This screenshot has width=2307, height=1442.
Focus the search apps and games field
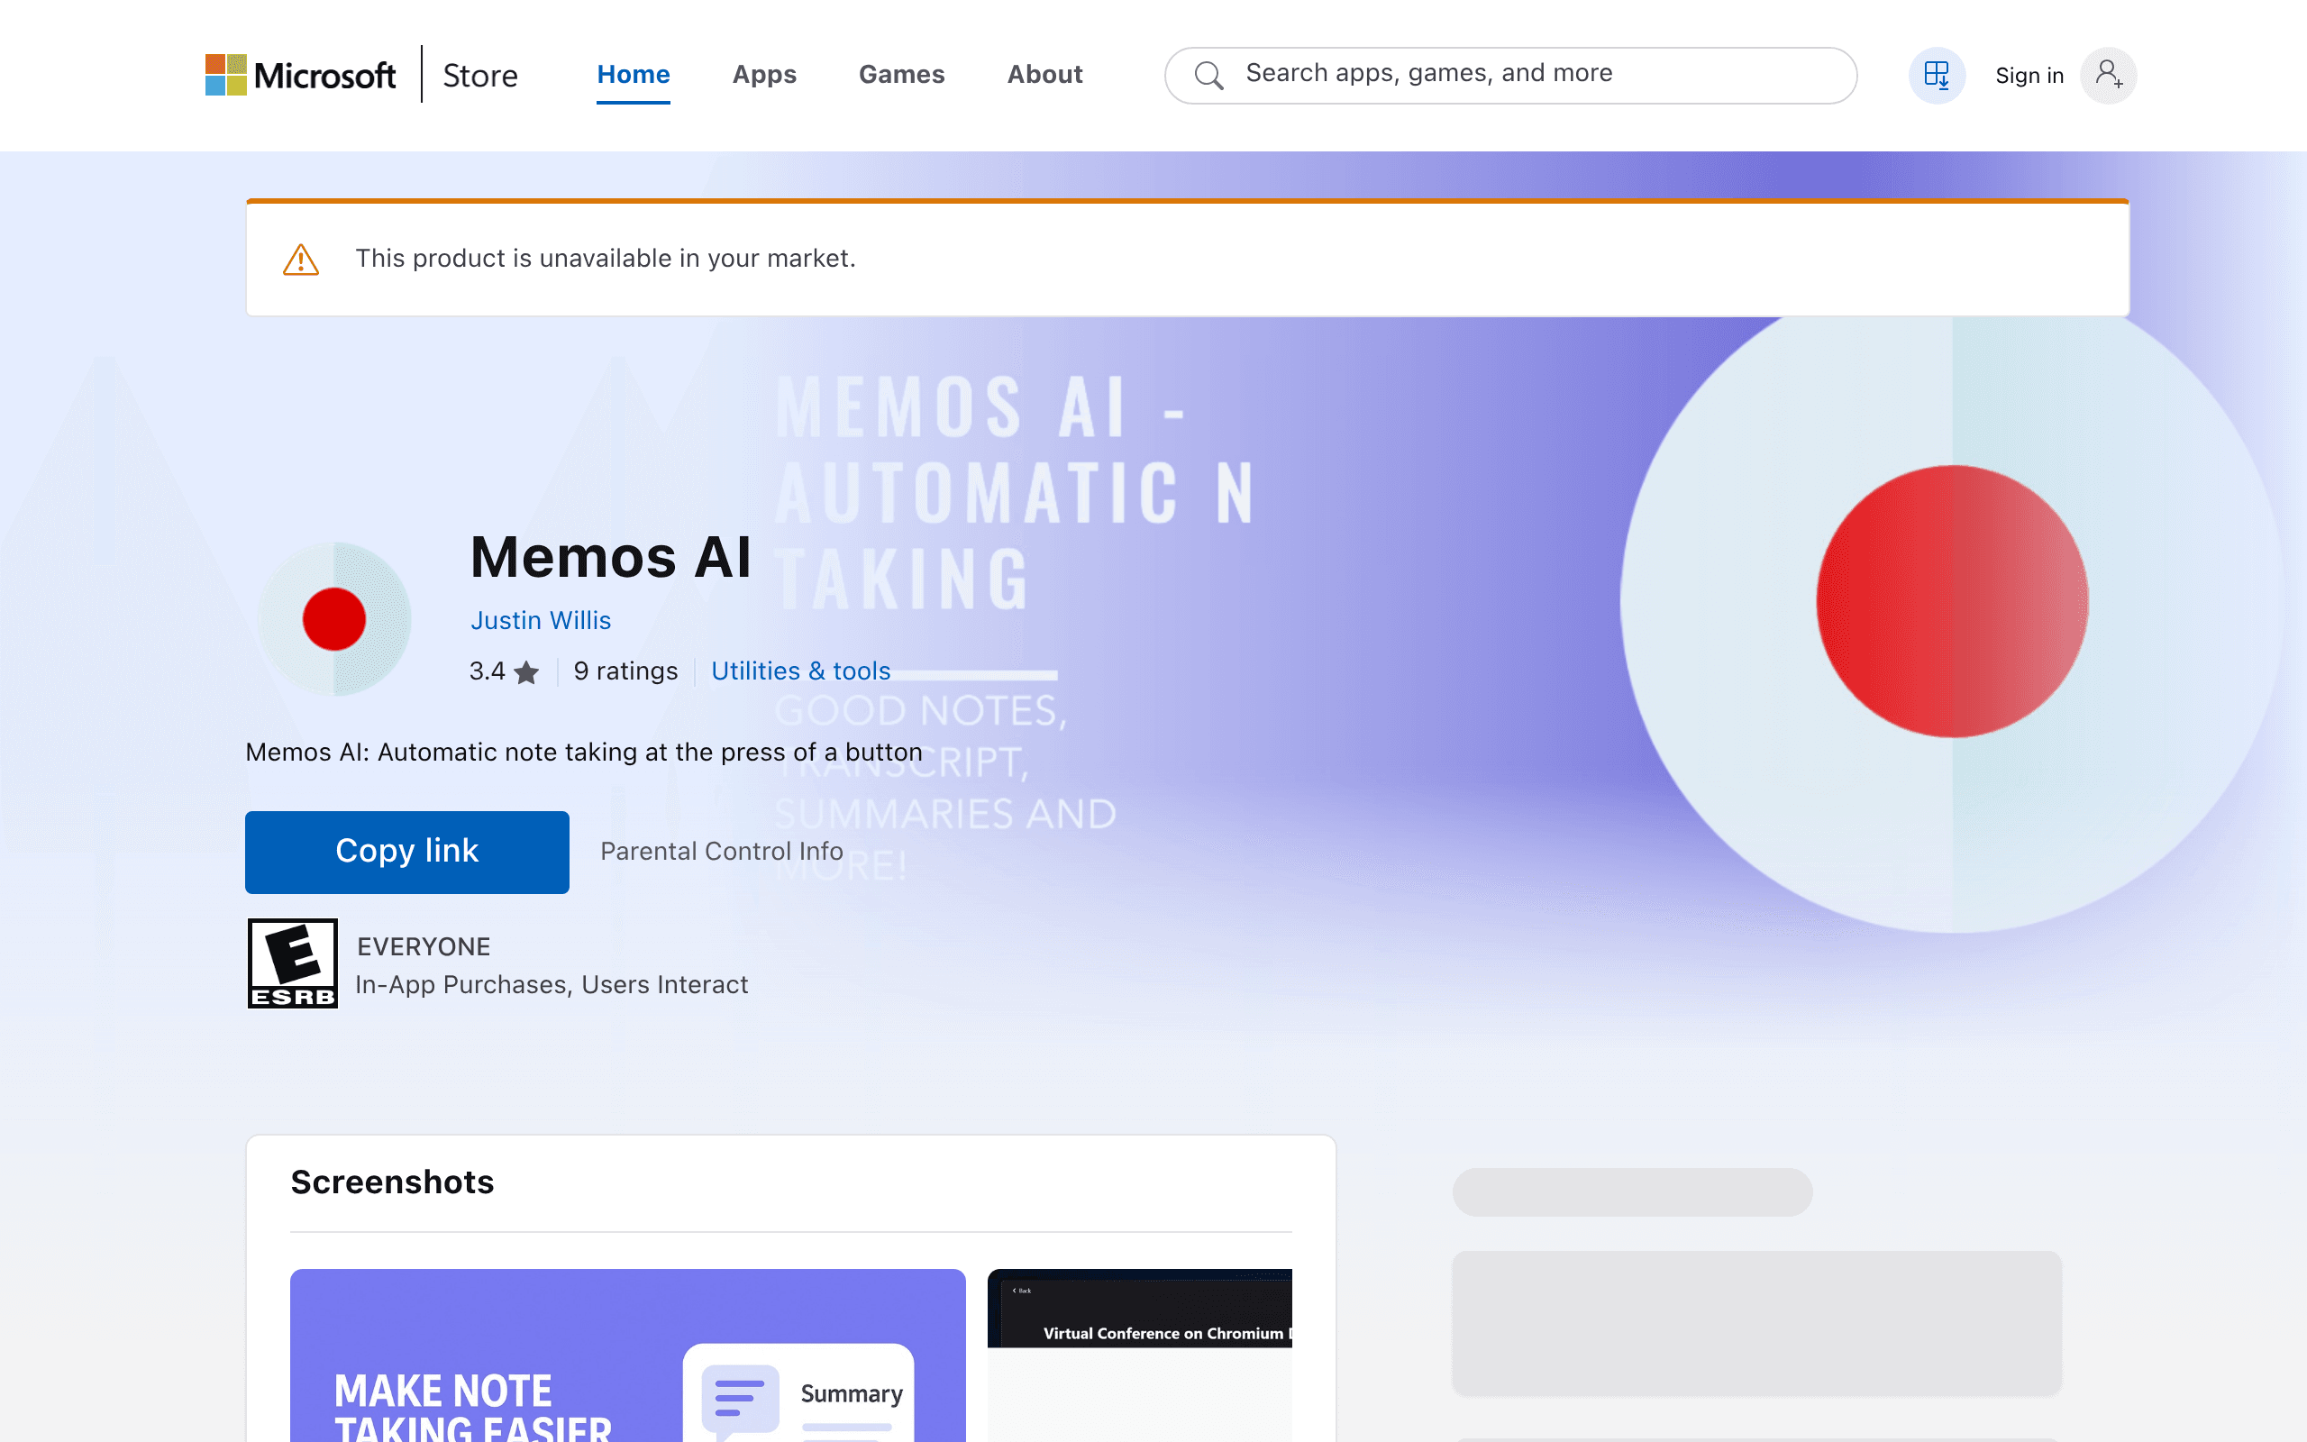(1510, 76)
